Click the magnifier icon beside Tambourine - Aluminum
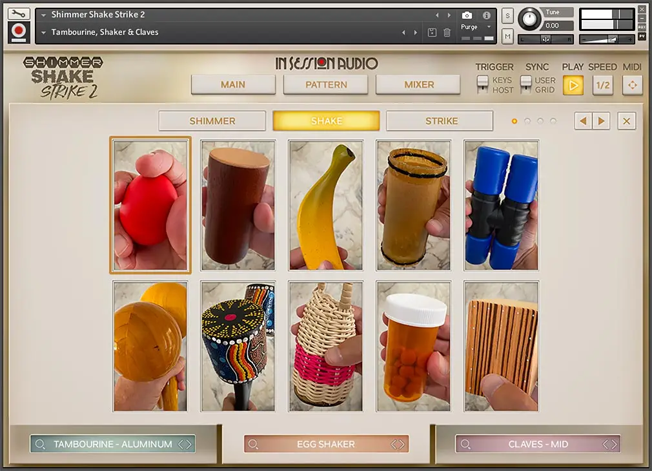 pos(40,444)
